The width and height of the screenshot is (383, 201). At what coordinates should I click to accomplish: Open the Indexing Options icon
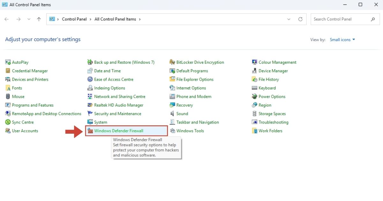point(90,88)
